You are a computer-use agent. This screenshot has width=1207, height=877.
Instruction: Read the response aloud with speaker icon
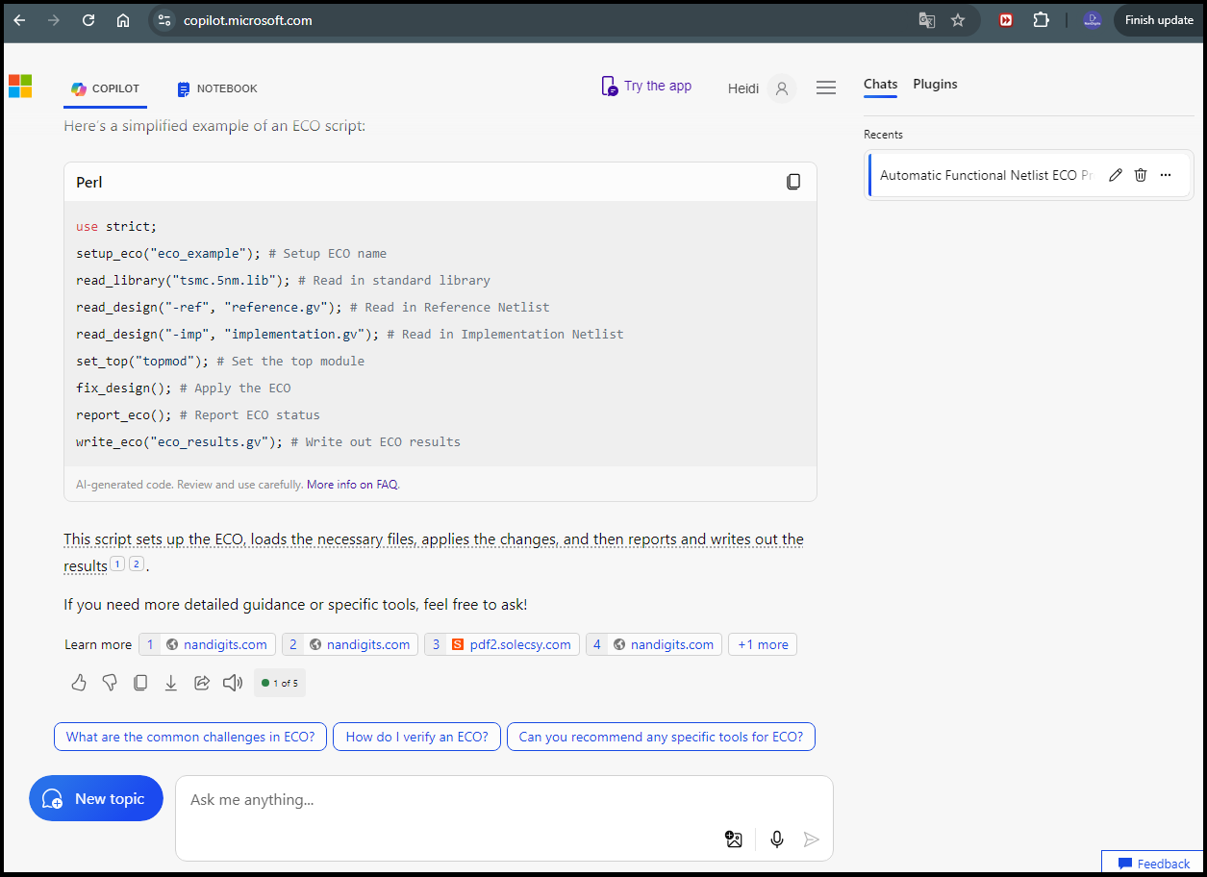coord(233,683)
